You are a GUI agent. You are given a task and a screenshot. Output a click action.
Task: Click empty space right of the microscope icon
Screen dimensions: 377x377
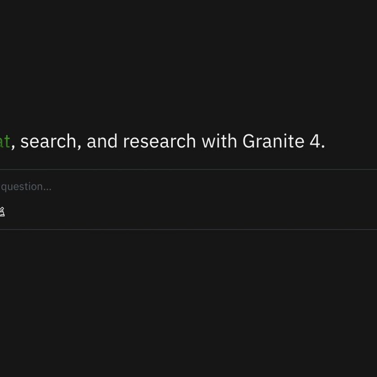(x=135, y=212)
